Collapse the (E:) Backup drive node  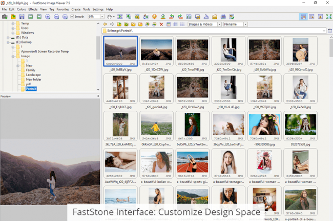(x=8, y=42)
